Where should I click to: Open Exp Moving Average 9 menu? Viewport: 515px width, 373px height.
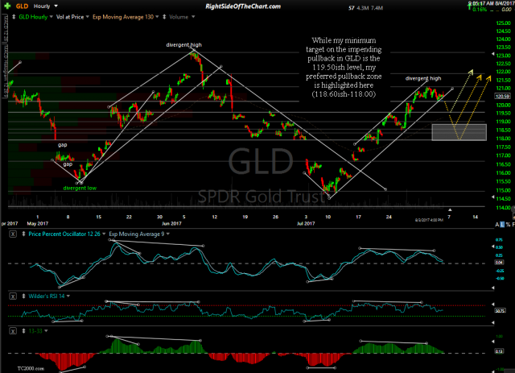(x=139, y=234)
